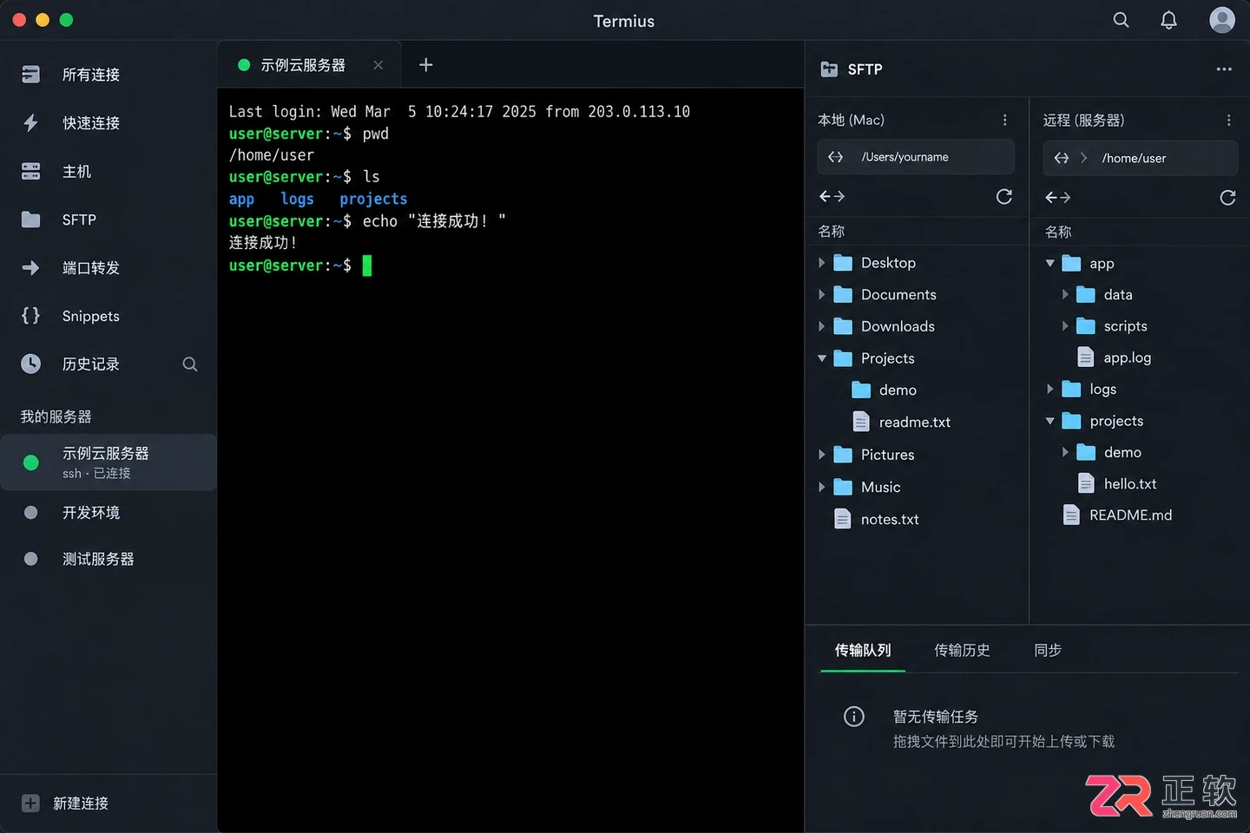
Task: Close the 示例云服务器 terminal tab
Action: pyautogui.click(x=378, y=65)
